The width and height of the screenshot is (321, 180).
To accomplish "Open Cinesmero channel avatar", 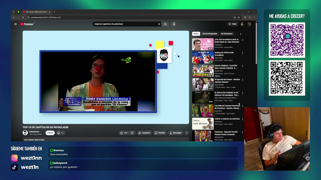I will coord(25,133).
